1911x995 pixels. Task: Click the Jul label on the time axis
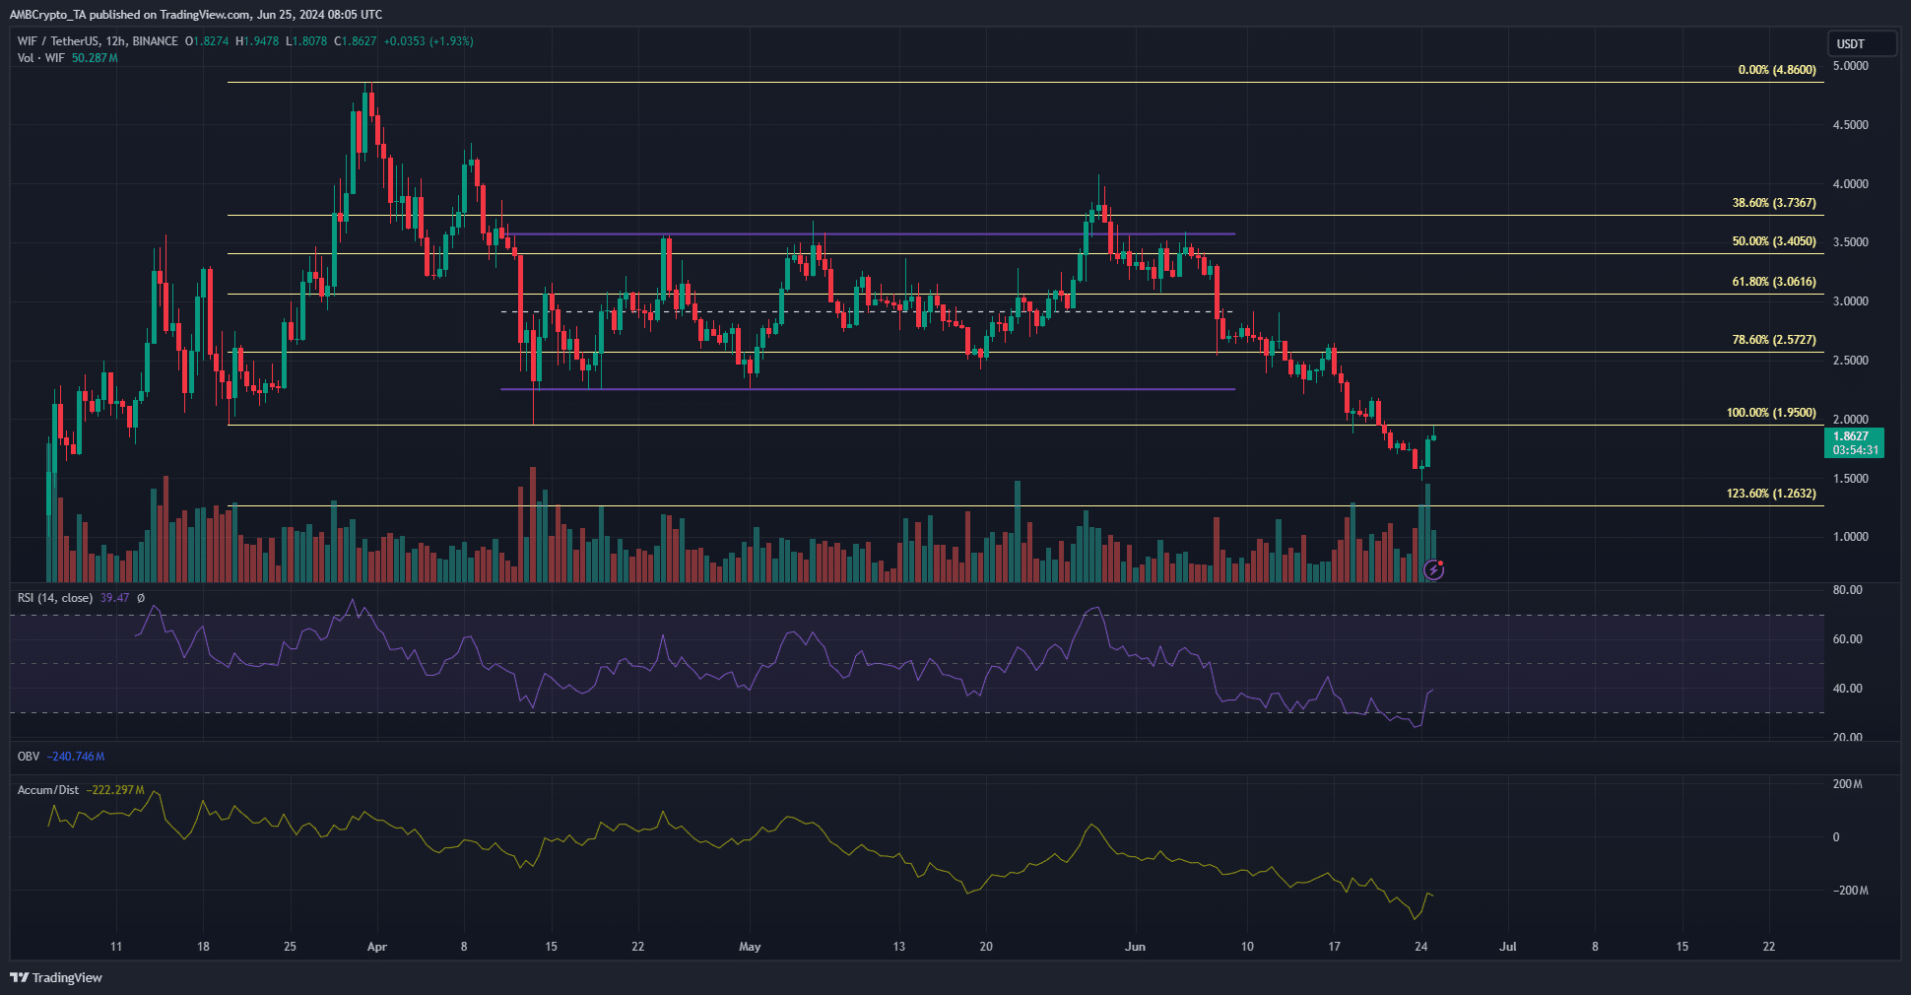(x=1507, y=947)
